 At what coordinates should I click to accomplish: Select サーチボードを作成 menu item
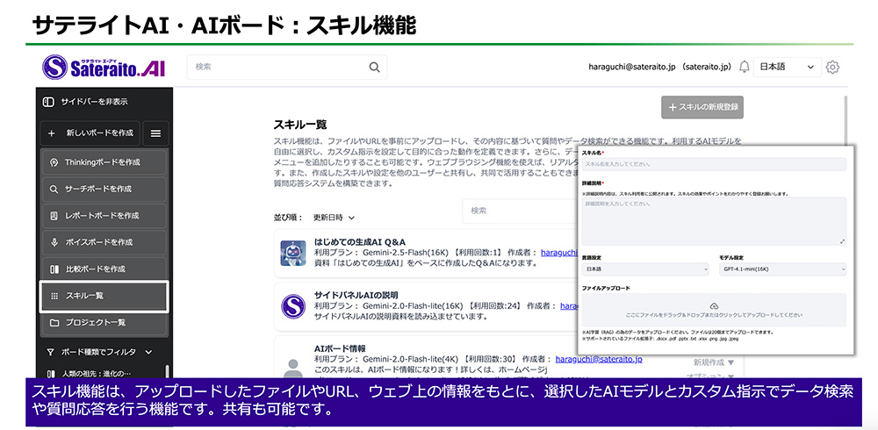pyautogui.click(x=104, y=190)
